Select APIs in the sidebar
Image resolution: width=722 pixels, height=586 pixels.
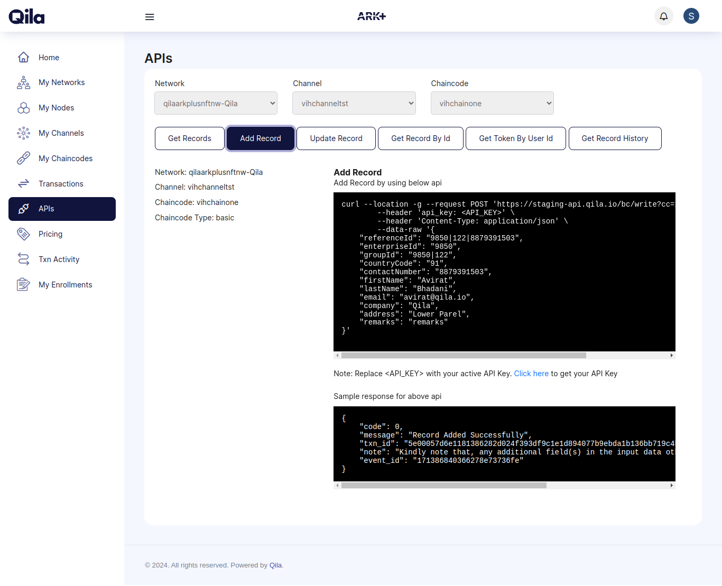(62, 209)
